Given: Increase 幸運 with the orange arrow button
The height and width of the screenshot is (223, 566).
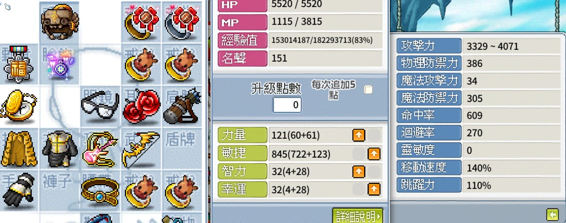Looking at the screenshot, I should pyautogui.click(x=374, y=189).
